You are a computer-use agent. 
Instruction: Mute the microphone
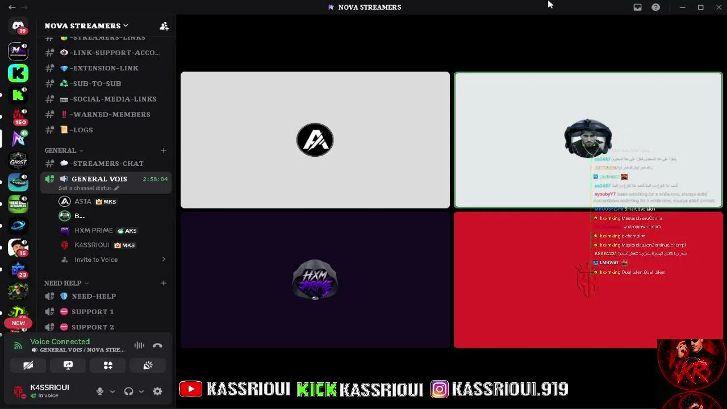coord(100,391)
